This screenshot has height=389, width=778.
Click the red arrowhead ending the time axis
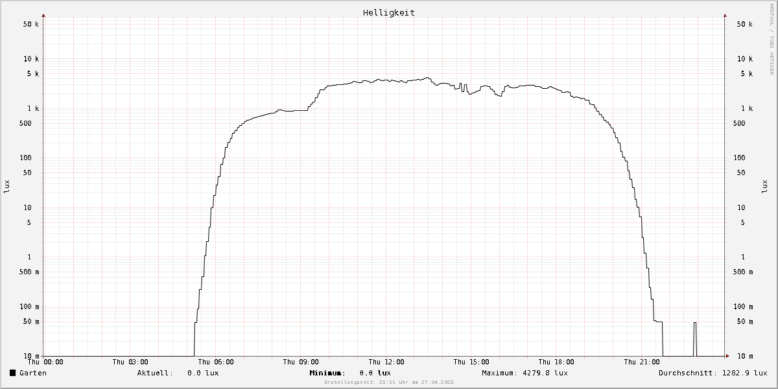727,356
